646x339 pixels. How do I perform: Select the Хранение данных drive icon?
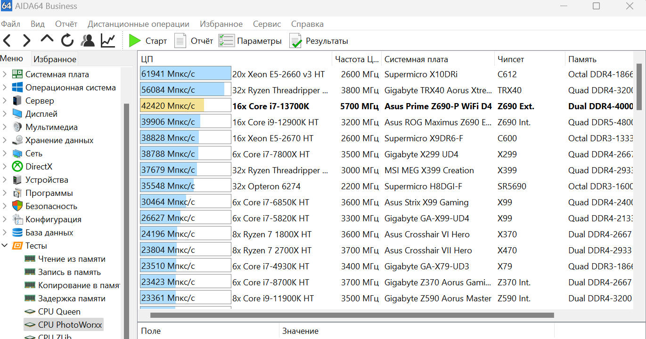point(17,140)
